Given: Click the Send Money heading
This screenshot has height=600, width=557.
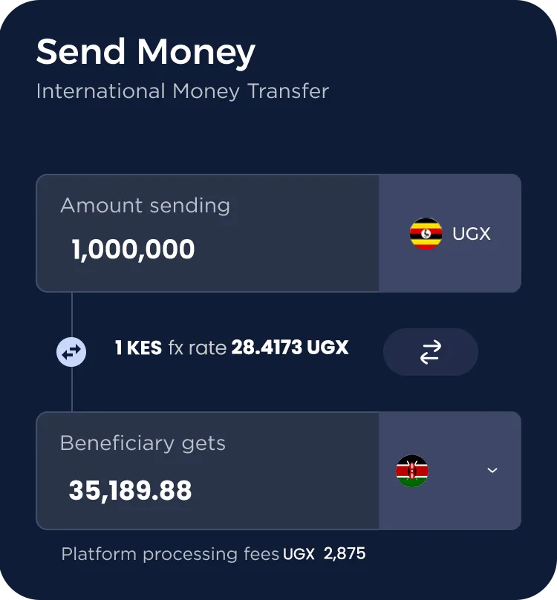Looking at the screenshot, I should (x=146, y=52).
